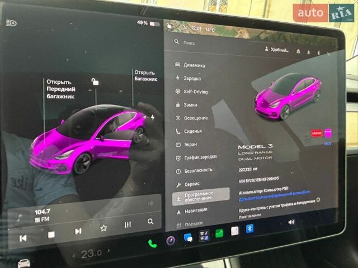Skip to the previous radio station
The height and width of the screenshot is (268, 358).
tap(23, 238)
